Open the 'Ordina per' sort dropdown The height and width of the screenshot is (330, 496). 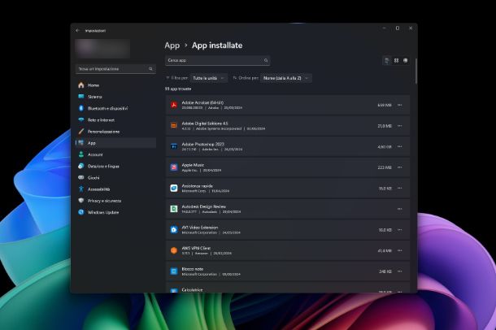(x=286, y=78)
